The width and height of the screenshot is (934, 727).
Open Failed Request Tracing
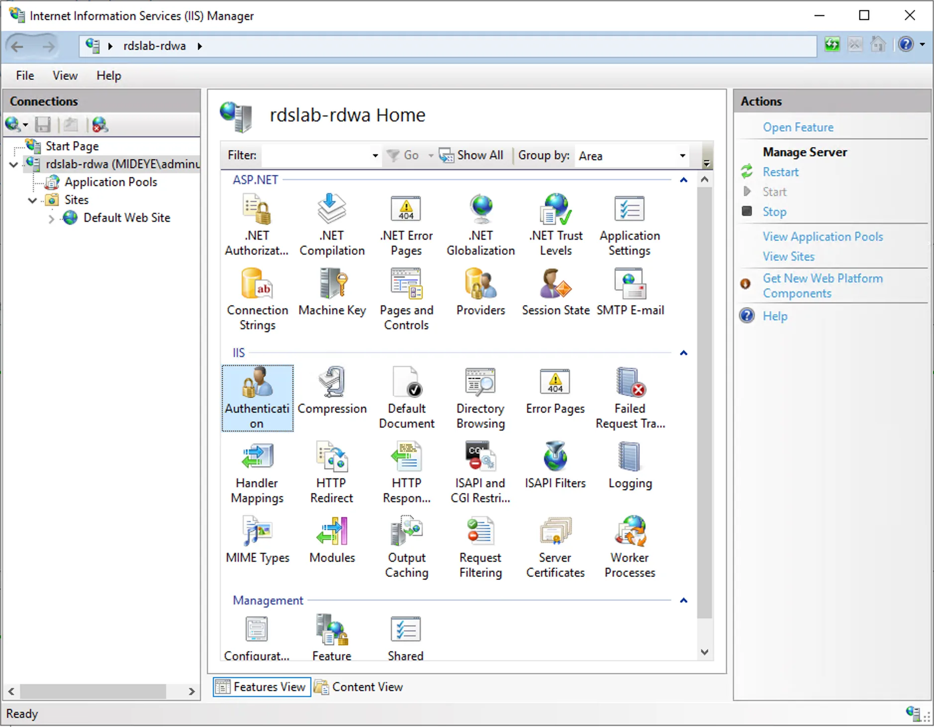tap(629, 398)
